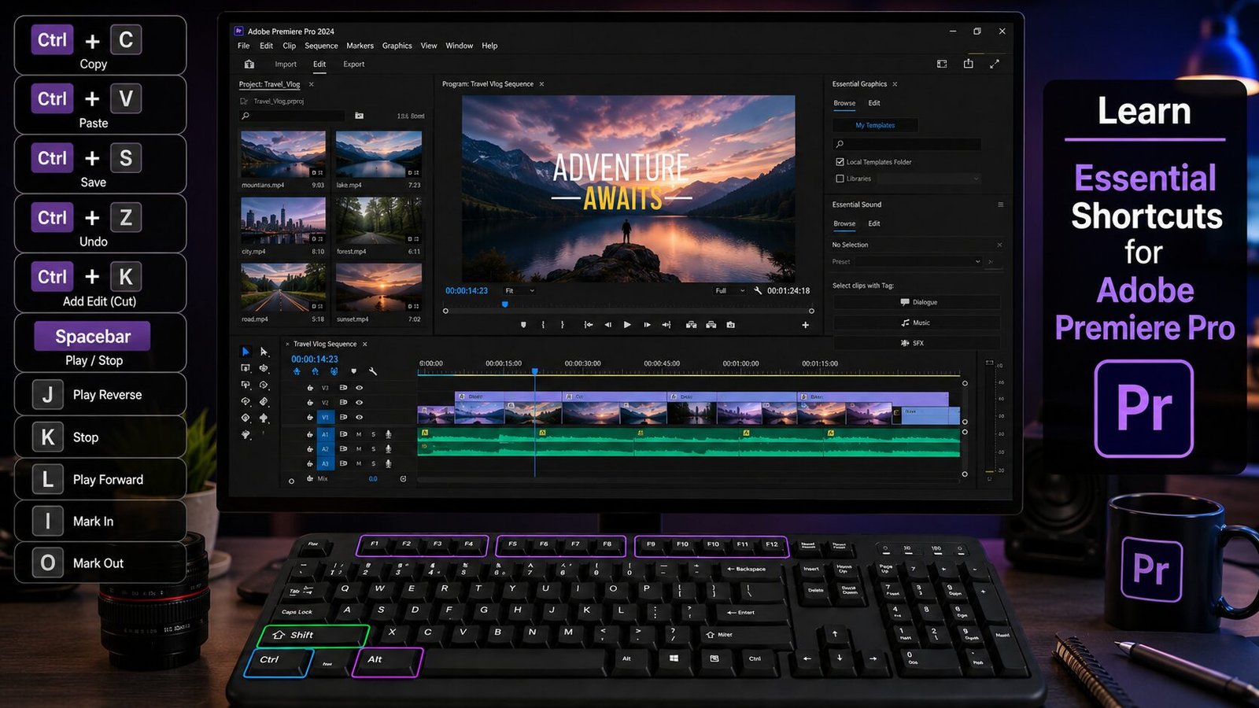Click the Quick Export share icon
Image resolution: width=1259 pixels, height=708 pixels.
coord(969,64)
